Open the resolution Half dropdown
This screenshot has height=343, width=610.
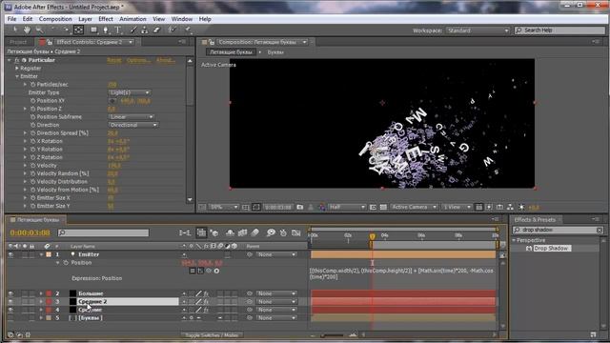point(347,208)
